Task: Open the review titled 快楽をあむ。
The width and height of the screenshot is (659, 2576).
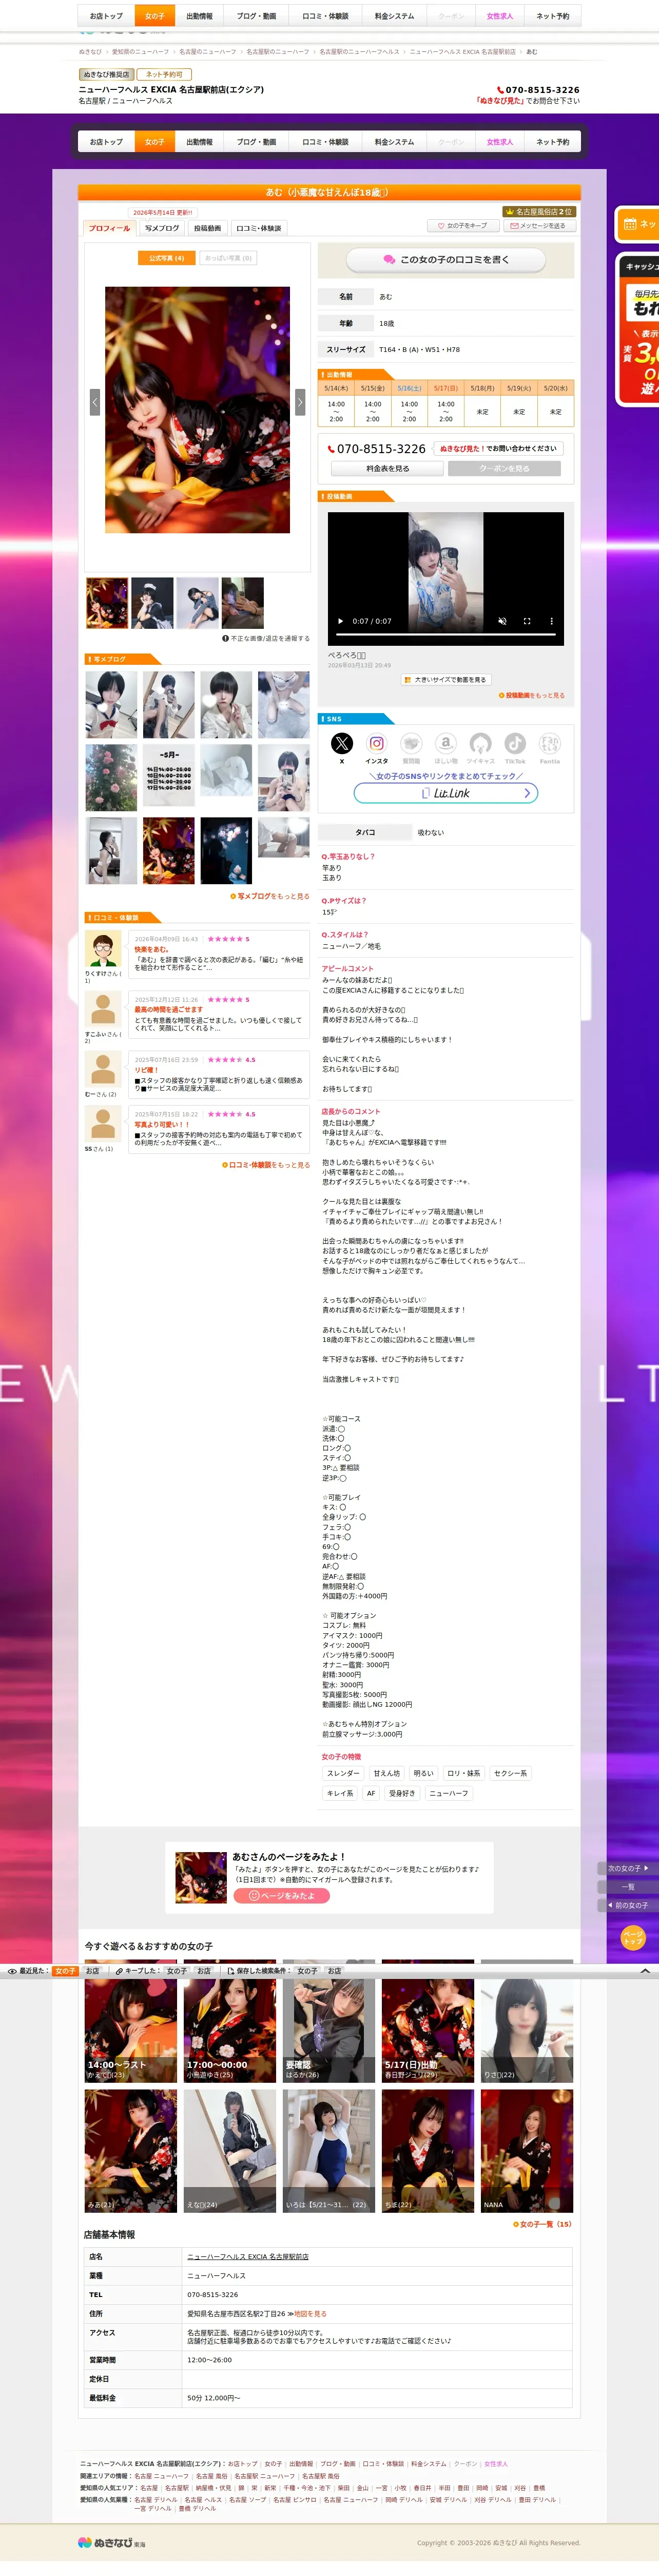Action: [x=152, y=950]
